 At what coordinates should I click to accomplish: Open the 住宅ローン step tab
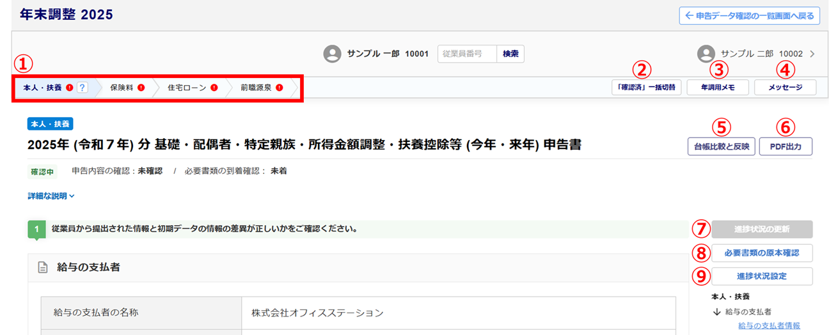click(x=187, y=88)
